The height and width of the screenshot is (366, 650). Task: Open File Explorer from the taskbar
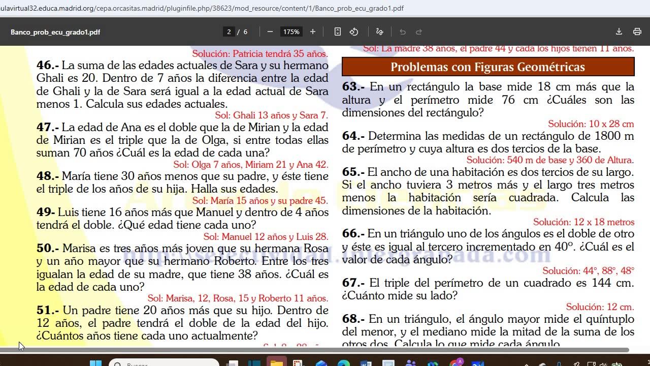(276, 363)
